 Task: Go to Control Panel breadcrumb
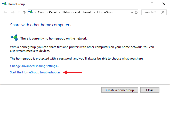click(x=47, y=12)
